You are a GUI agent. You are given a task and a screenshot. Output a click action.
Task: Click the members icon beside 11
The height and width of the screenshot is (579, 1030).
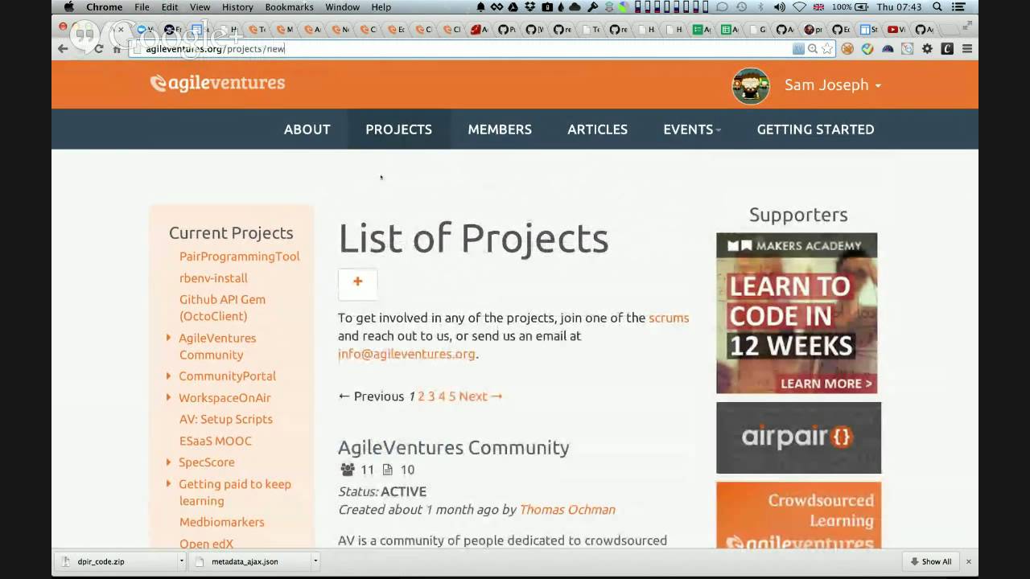click(x=348, y=470)
